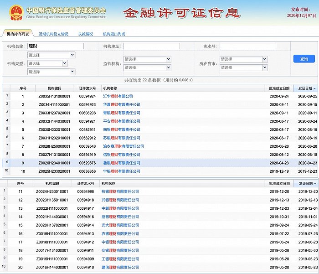
Task: Click the 机构编码 header in the upper table
Action: [54, 88]
